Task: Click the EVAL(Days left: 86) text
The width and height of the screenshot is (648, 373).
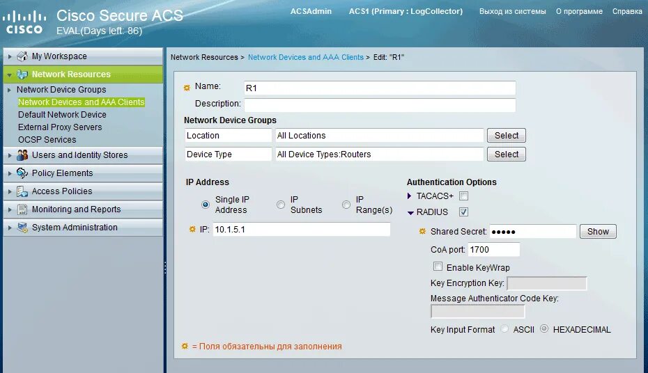Action: (x=99, y=31)
